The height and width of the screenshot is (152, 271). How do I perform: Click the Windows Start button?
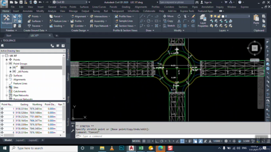point(5,148)
